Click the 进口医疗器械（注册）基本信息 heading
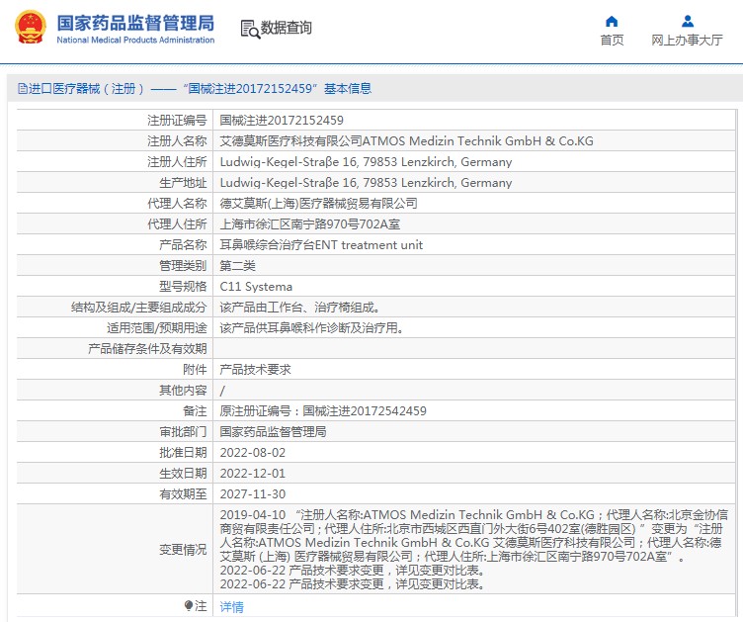743x622 pixels. click(200, 89)
